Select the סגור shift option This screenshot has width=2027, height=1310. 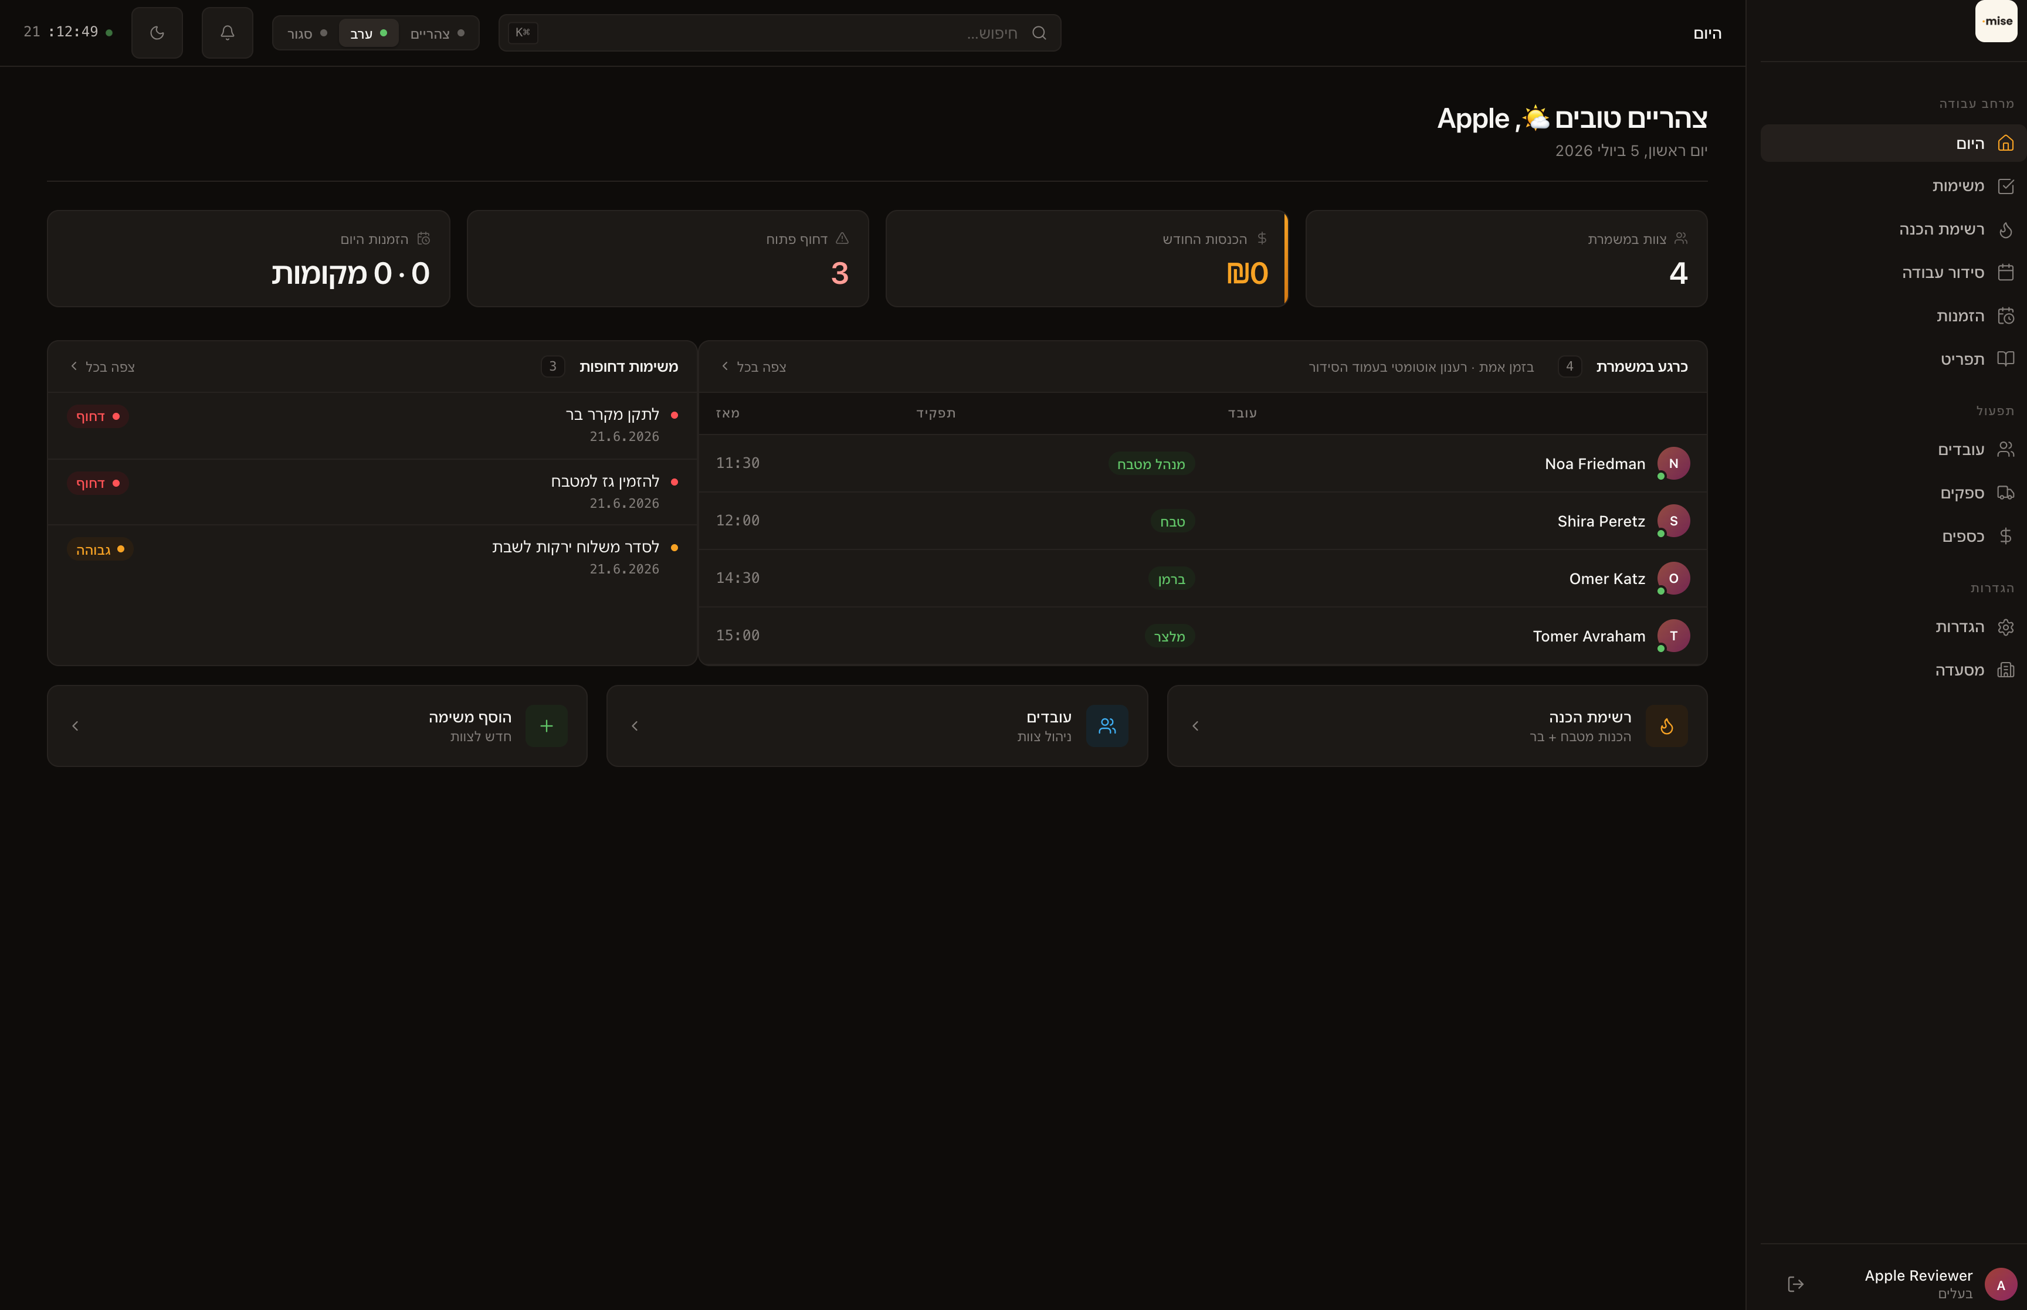[307, 33]
